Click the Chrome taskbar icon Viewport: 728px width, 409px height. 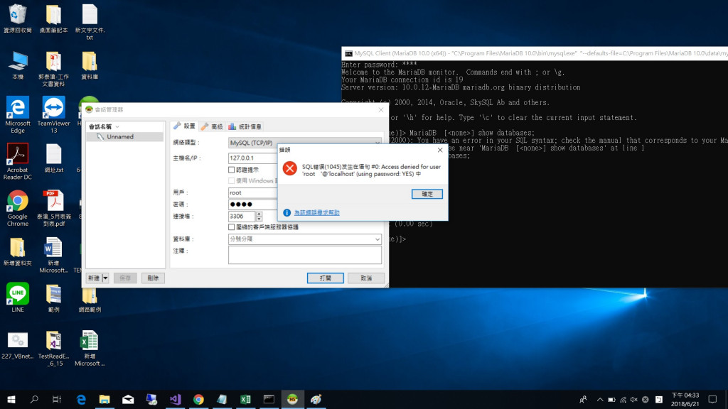pos(198,399)
